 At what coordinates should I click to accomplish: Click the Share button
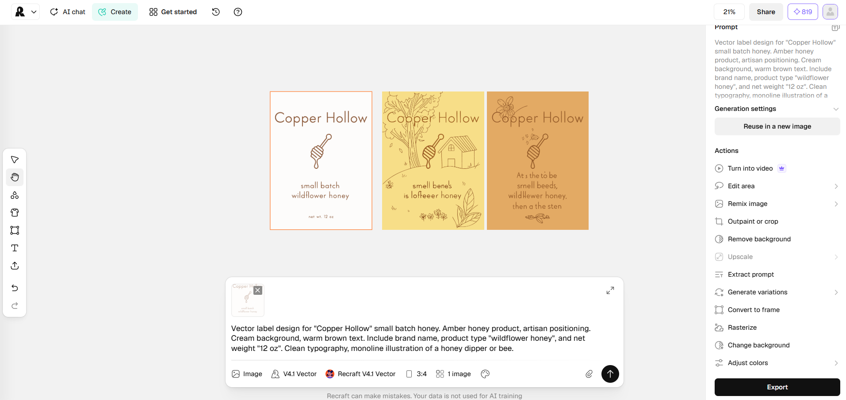point(766,12)
